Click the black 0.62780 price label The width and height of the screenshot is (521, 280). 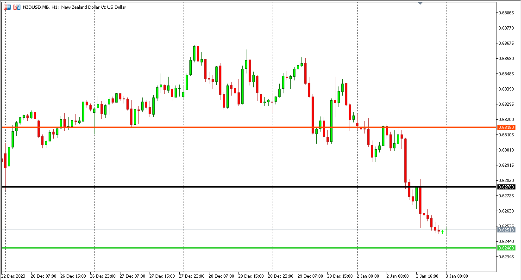tap(505, 187)
